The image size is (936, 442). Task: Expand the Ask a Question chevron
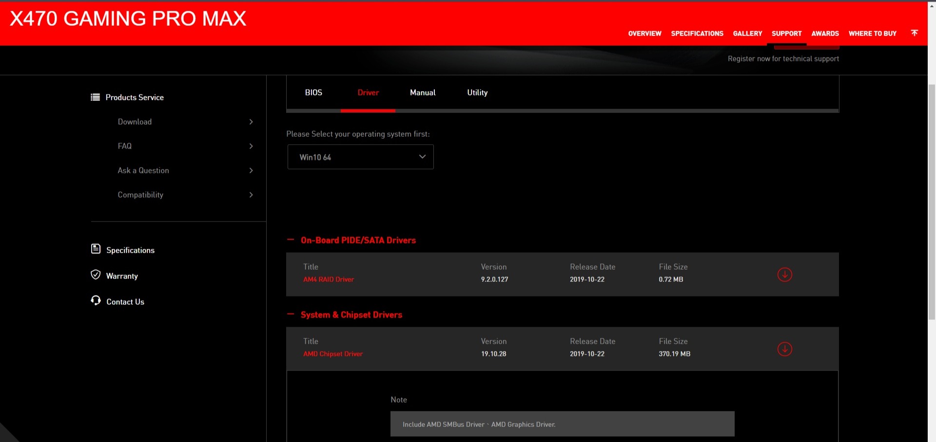click(251, 170)
